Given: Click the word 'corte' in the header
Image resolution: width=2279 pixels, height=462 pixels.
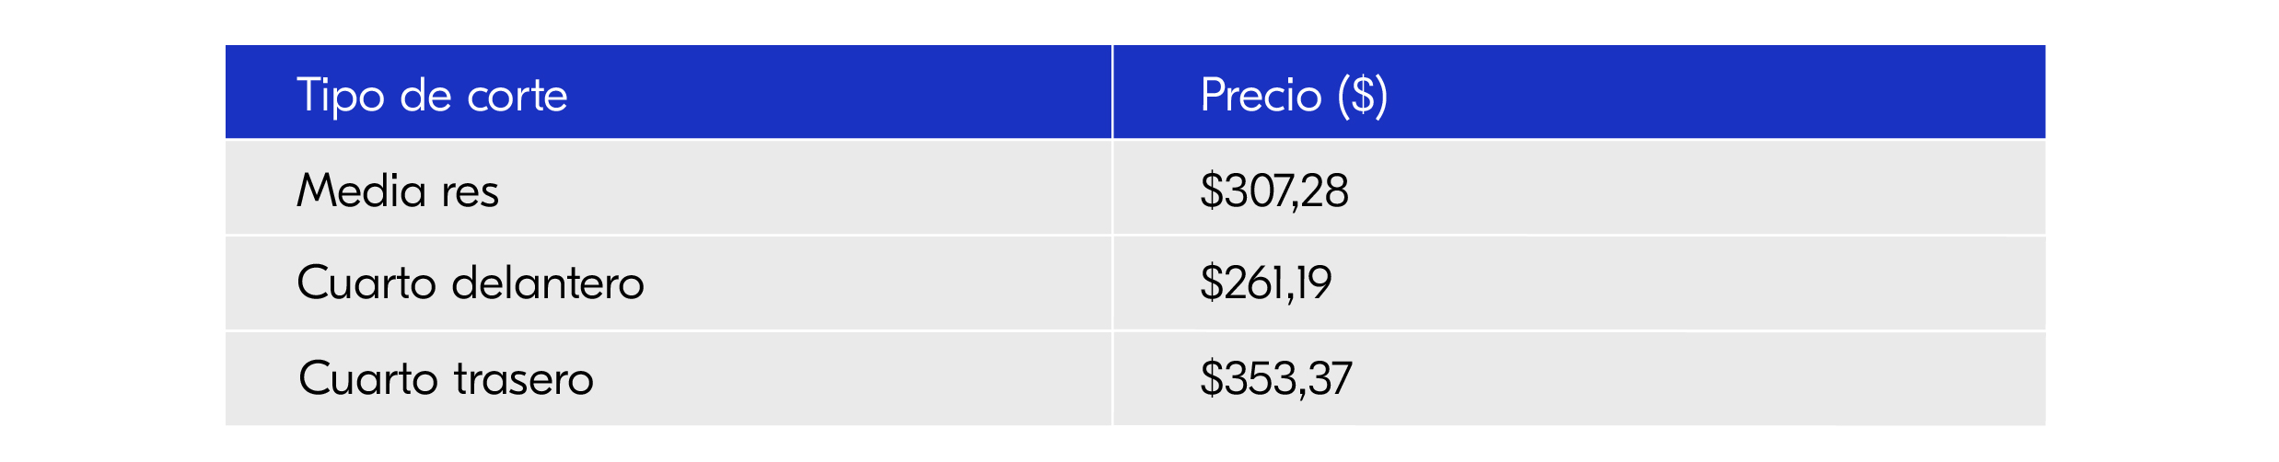Looking at the screenshot, I should click(517, 96).
